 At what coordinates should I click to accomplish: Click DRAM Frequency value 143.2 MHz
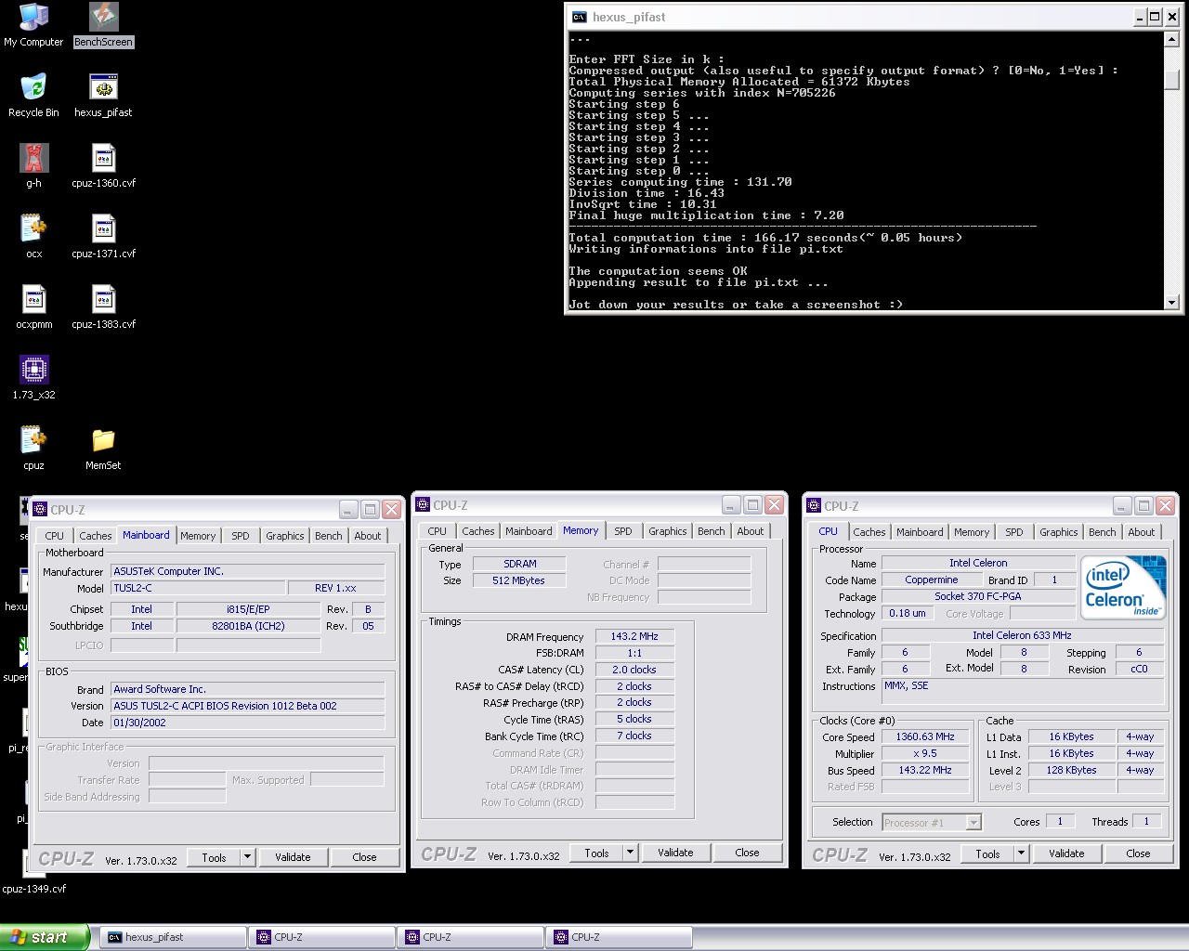pyautogui.click(x=634, y=636)
